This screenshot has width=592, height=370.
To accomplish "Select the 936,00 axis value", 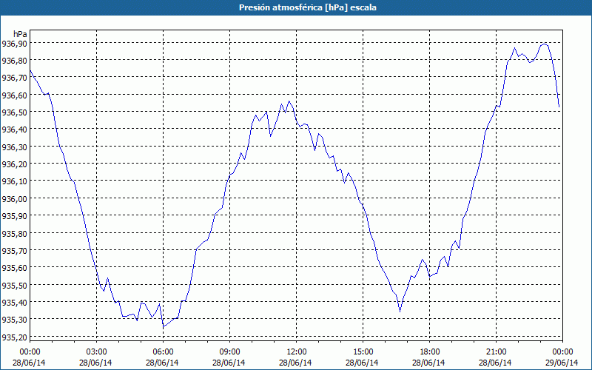I will coord(15,198).
